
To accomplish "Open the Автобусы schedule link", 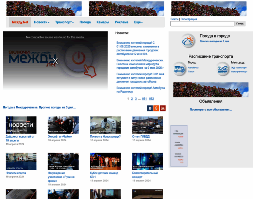I will pos(193,68).
